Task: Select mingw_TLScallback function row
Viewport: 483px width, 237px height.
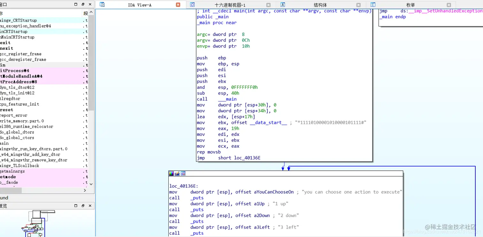Action: [44, 166]
